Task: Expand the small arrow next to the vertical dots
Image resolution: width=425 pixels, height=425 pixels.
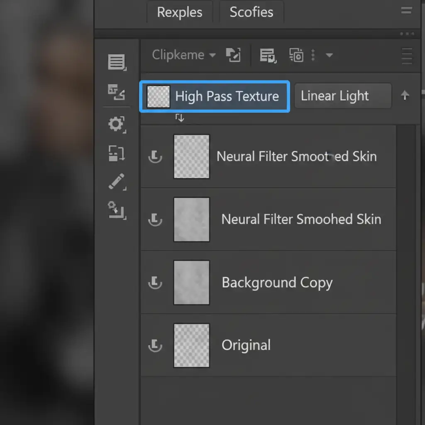Action: click(x=329, y=55)
